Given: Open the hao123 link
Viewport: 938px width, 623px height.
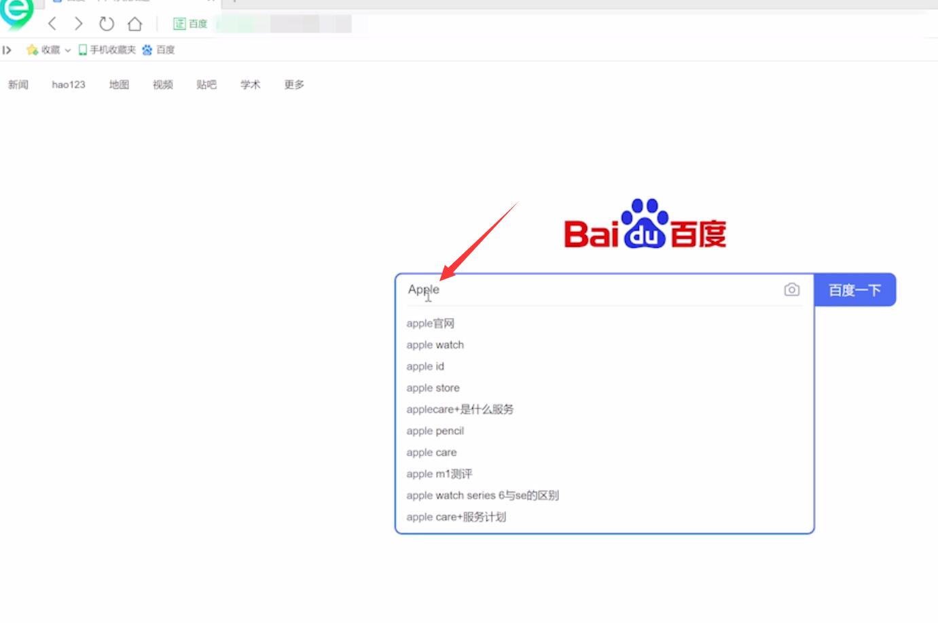Looking at the screenshot, I should 69,84.
